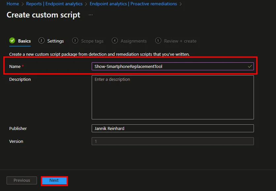Click the step 4 circle icon

pos(115,41)
